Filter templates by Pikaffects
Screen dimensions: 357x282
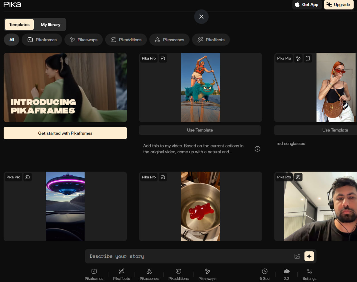pos(211,40)
